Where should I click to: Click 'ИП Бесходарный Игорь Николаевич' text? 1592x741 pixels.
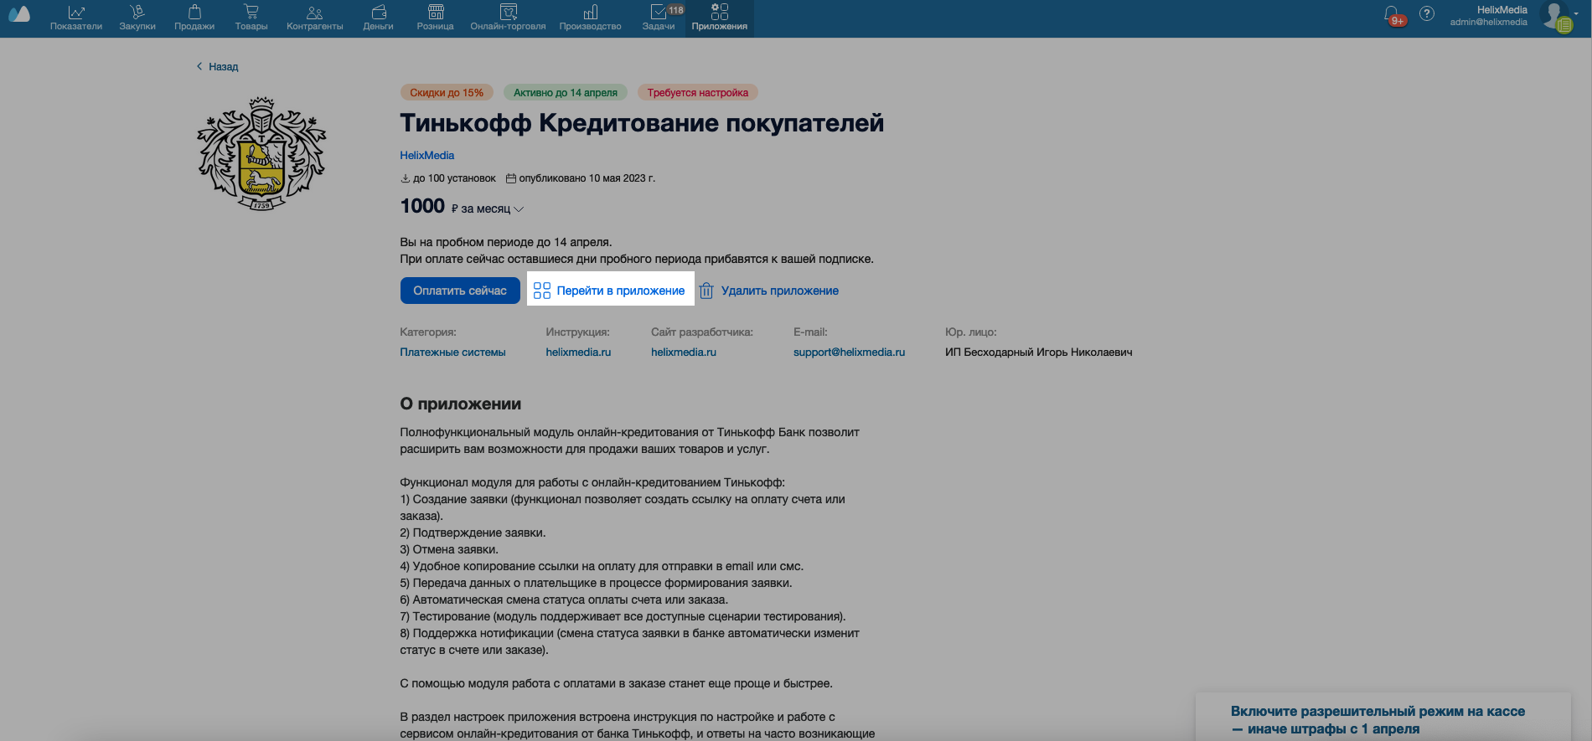point(1038,352)
